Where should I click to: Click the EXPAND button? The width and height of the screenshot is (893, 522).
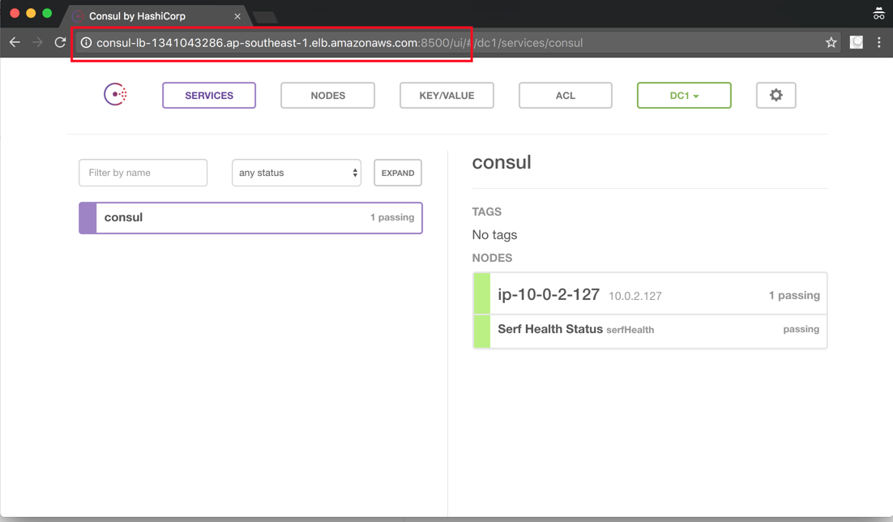point(398,173)
